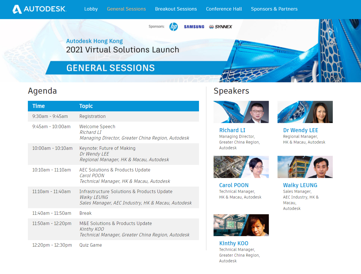This screenshot has width=361, height=274.
Task: Select Keynote: Future of Making topic
Action: 107,148
